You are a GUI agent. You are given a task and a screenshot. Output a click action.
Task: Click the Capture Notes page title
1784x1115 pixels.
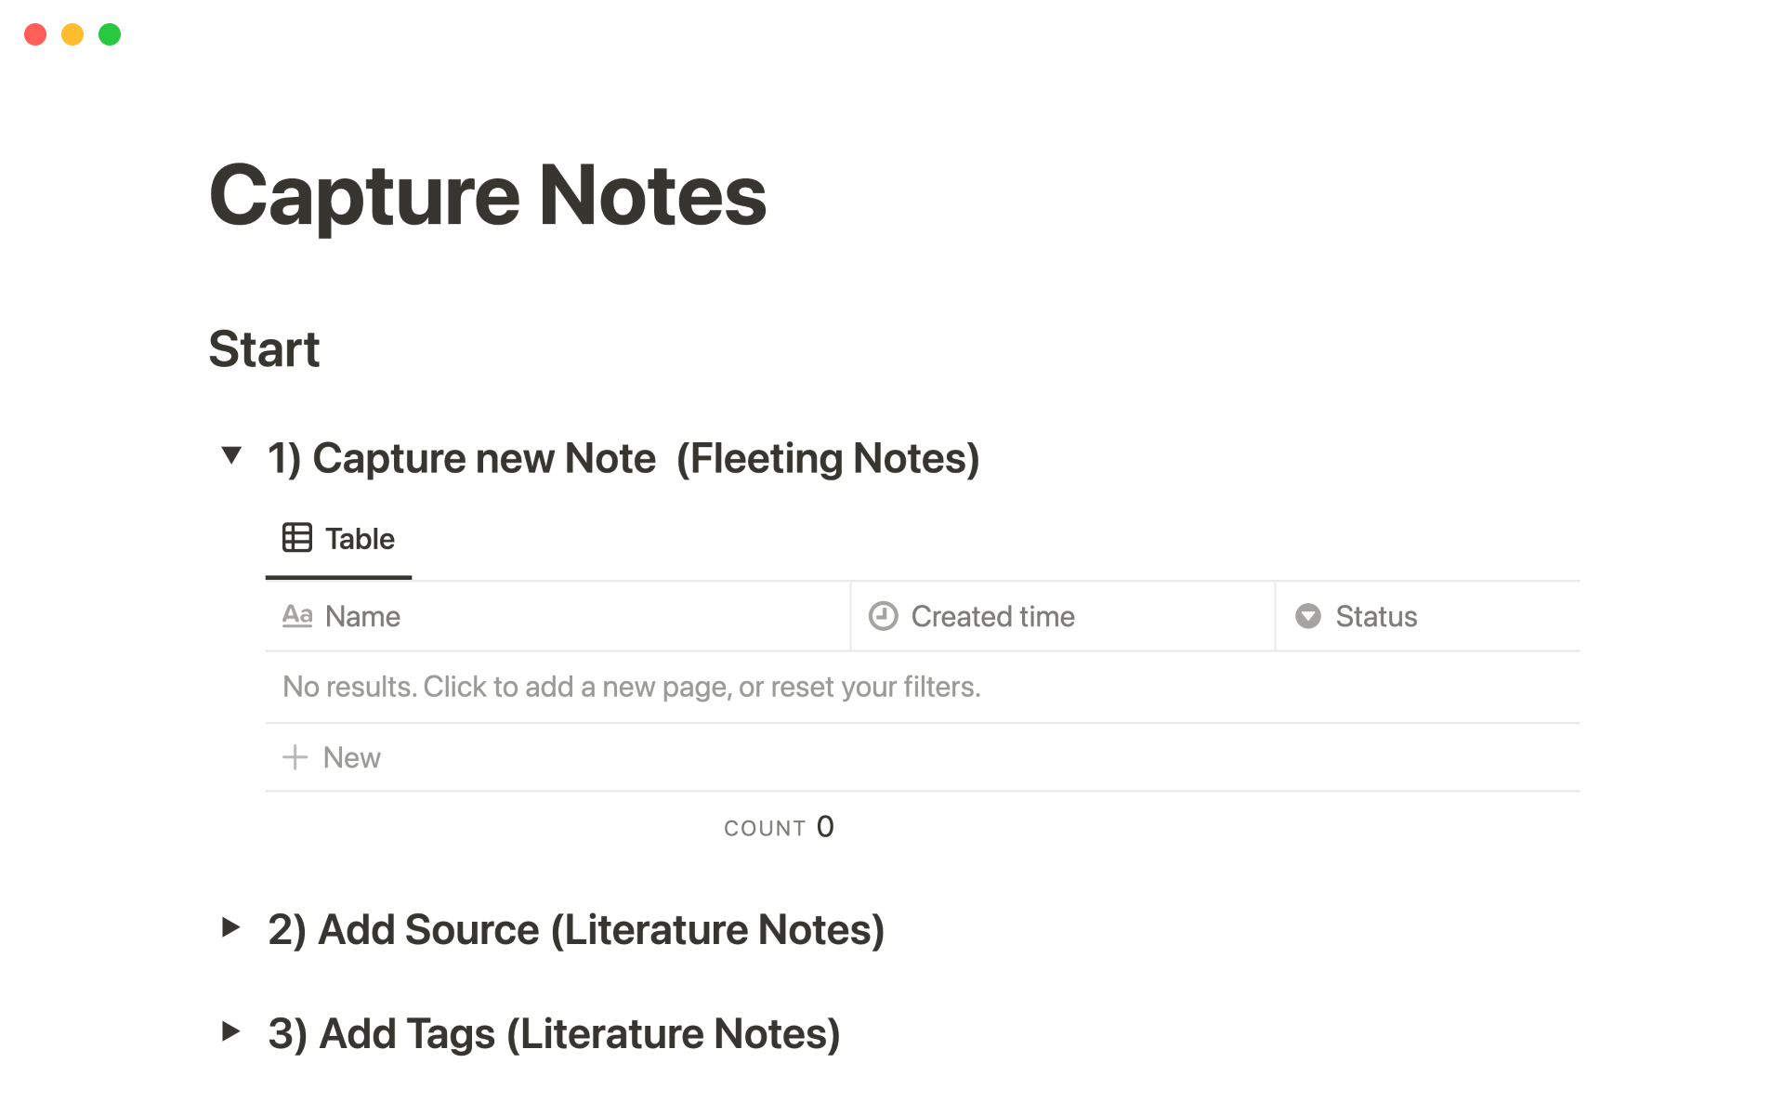[488, 195]
